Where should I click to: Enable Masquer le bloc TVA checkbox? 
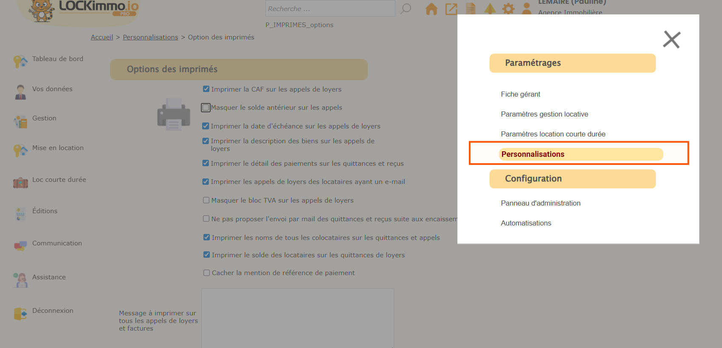(206, 200)
